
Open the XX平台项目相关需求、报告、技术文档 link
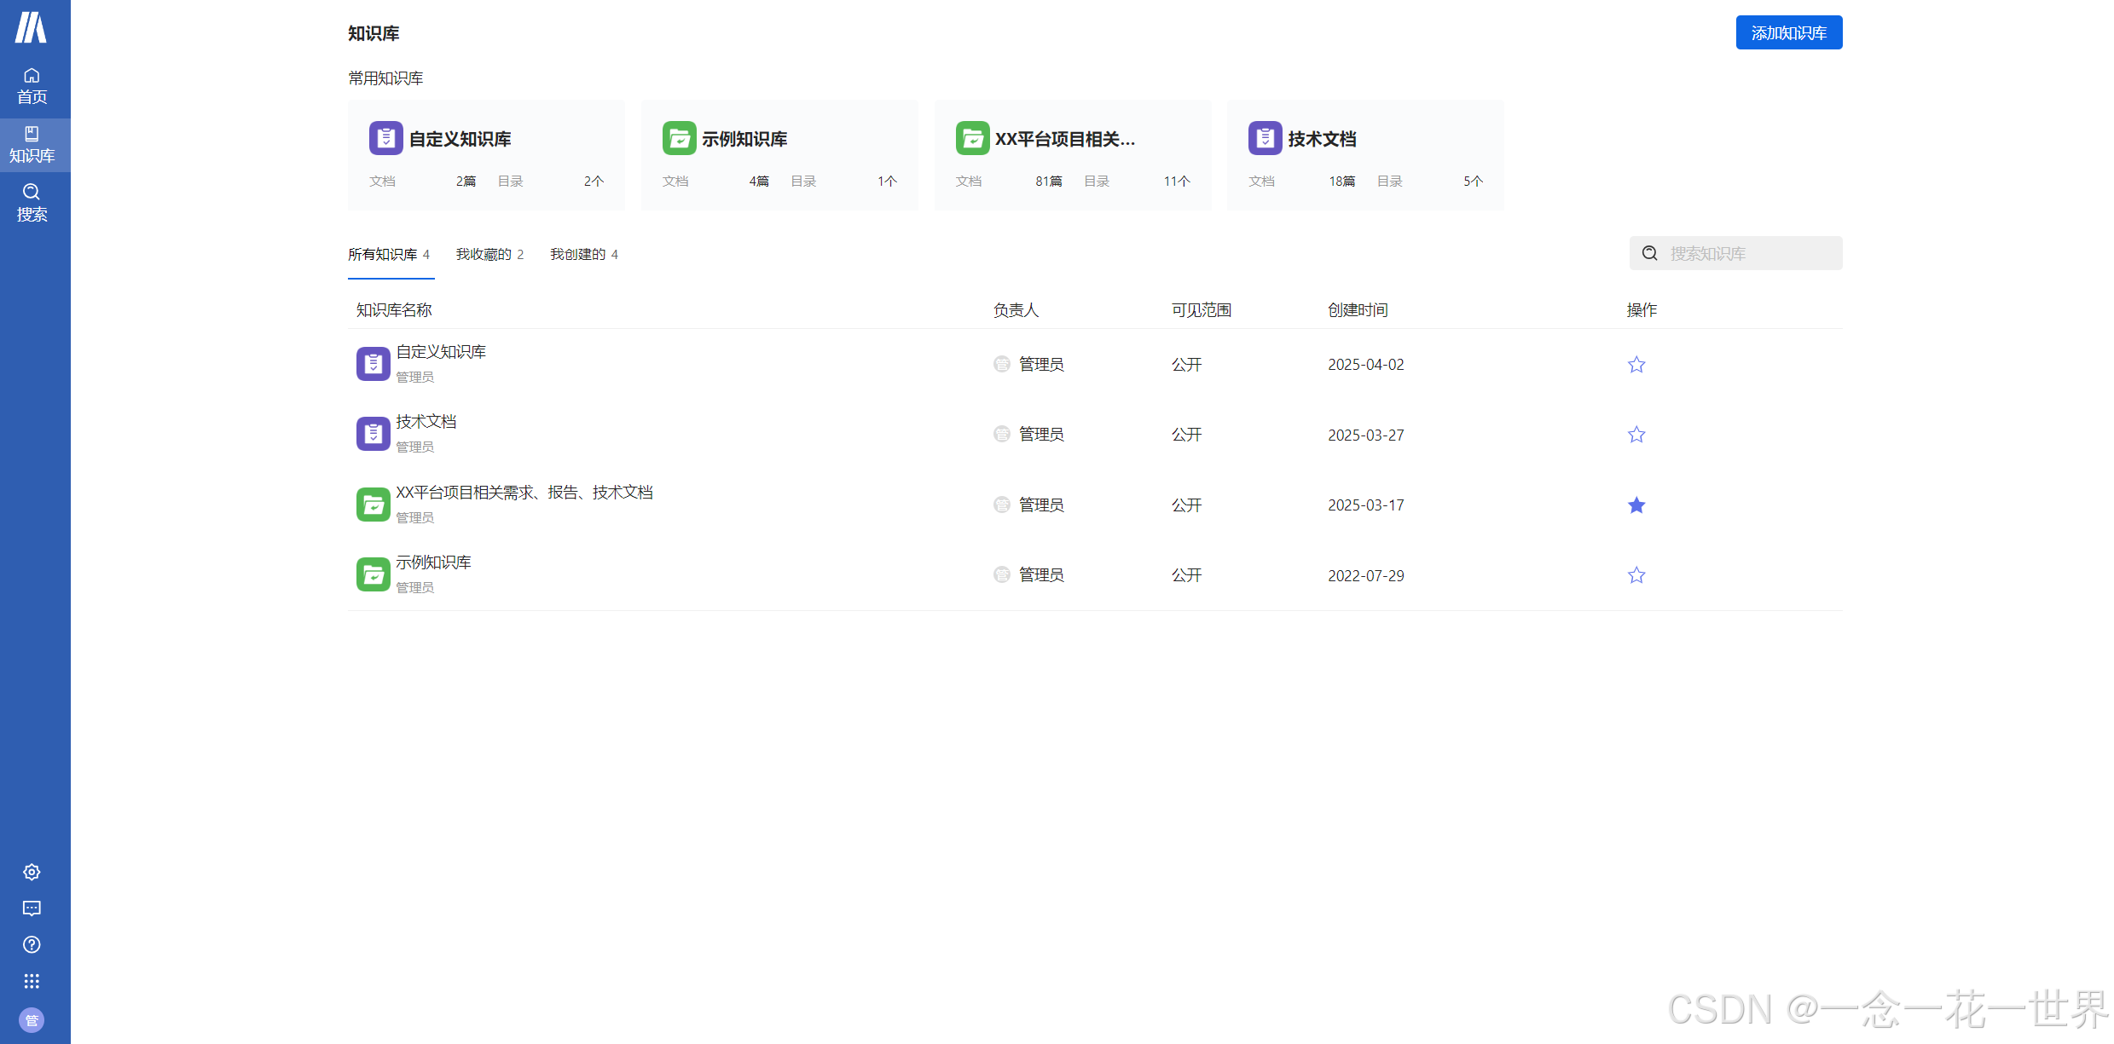click(x=524, y=493)
